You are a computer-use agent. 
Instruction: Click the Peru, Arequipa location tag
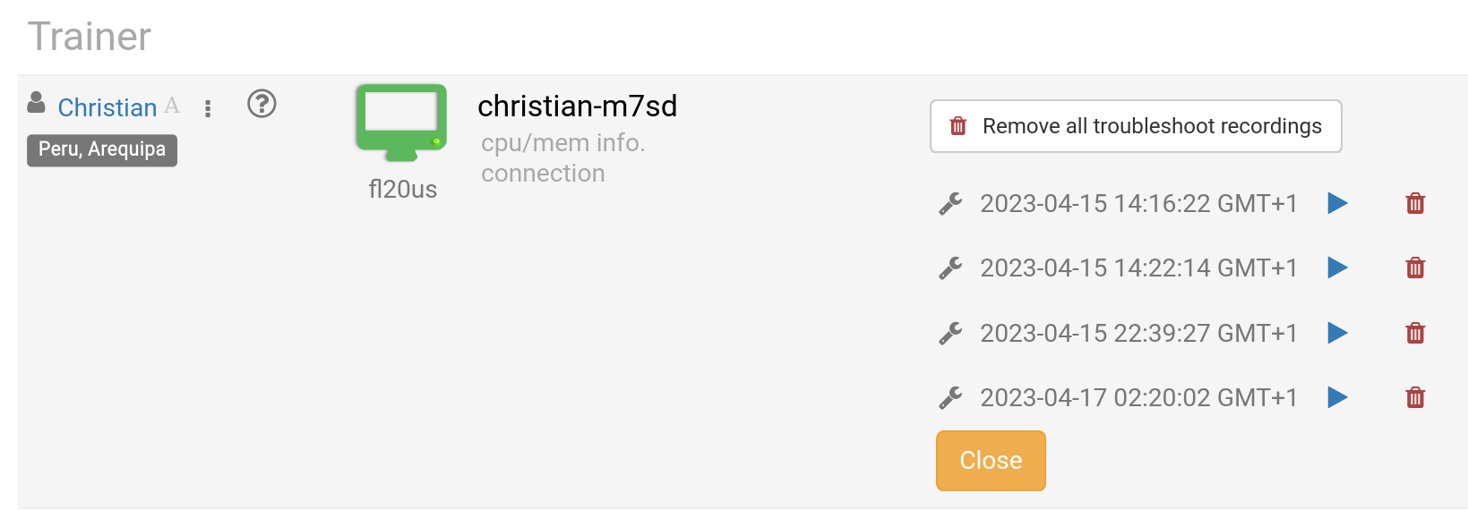(x=102, y=149)
